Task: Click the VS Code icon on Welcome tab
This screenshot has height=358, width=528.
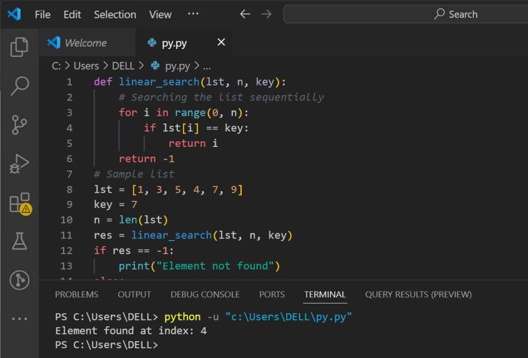Action: [54, 43]
